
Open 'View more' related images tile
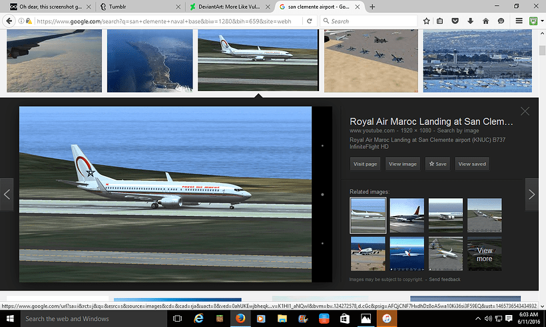click(484, 254)
